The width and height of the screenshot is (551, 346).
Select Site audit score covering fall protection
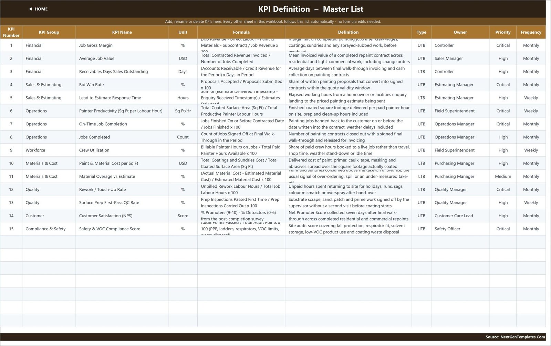(348, 229)
